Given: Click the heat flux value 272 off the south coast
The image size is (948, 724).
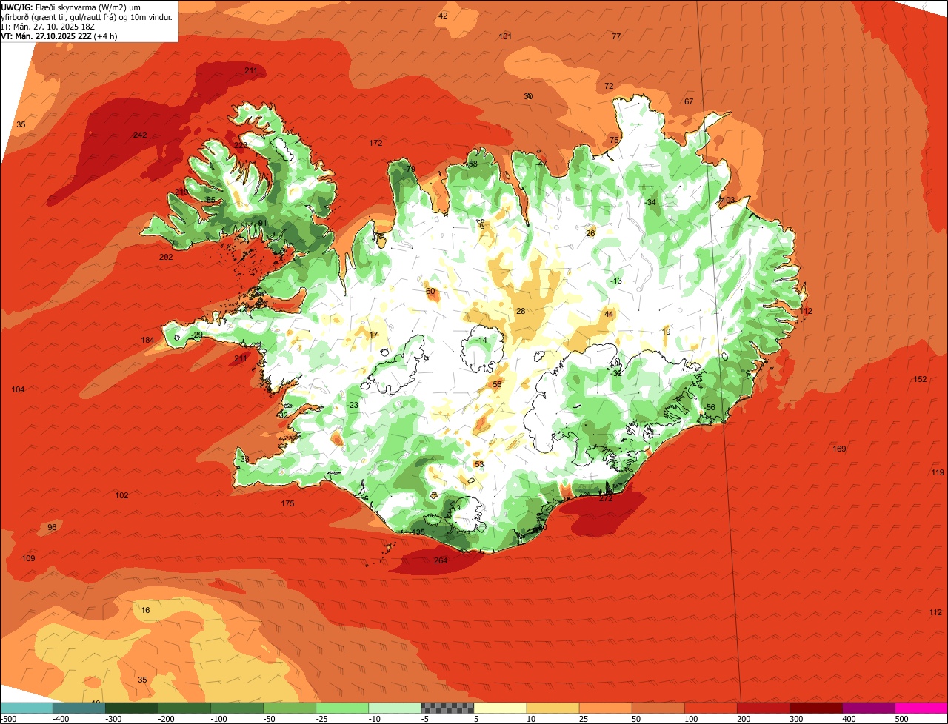Looking at the screenshot, I should pos(606,498).
